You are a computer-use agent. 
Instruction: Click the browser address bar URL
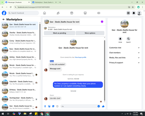pos(34,7)
